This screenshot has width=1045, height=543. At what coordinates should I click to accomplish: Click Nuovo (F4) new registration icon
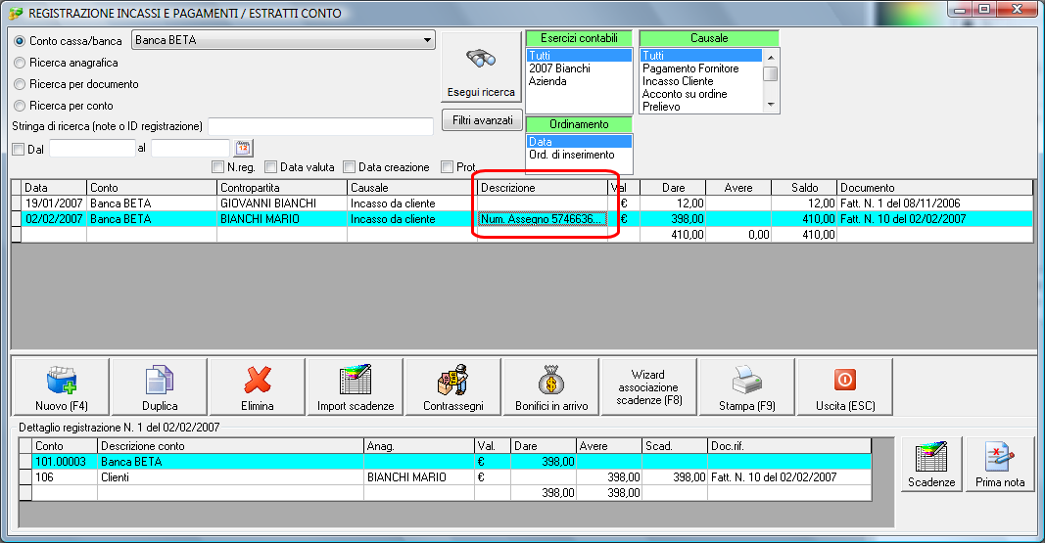[x=62, y=380]
